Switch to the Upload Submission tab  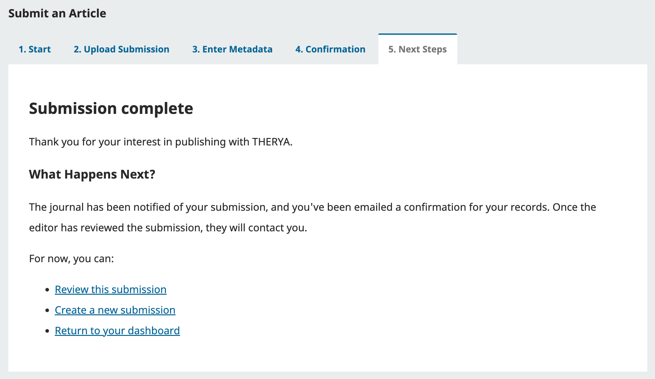coord(121,49)
